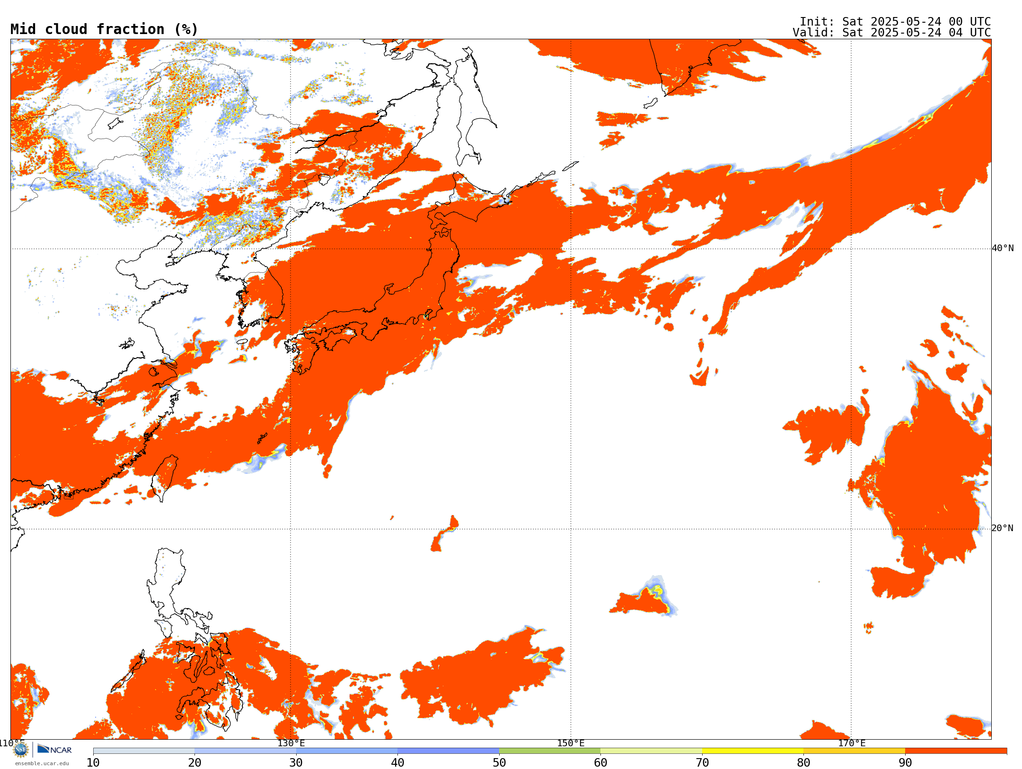Click the ensemble.ucar.edu text
1022x769 pixels.
(x=42, y=763)
